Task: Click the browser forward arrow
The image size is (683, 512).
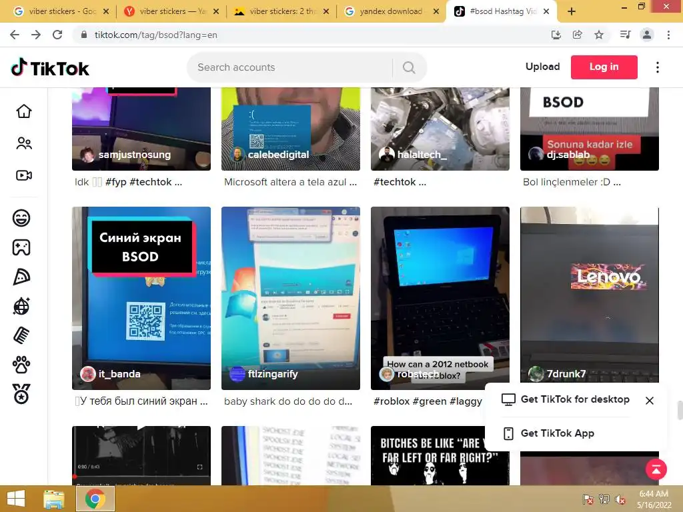Action: pyautogui.click(x=36, y=35)
